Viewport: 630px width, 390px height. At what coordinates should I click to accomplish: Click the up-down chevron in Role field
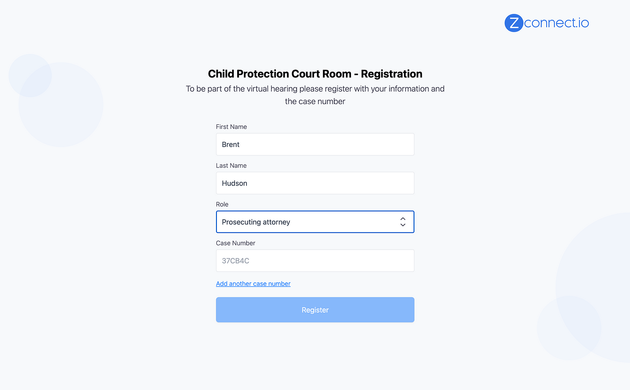click(x=402, y=222)
